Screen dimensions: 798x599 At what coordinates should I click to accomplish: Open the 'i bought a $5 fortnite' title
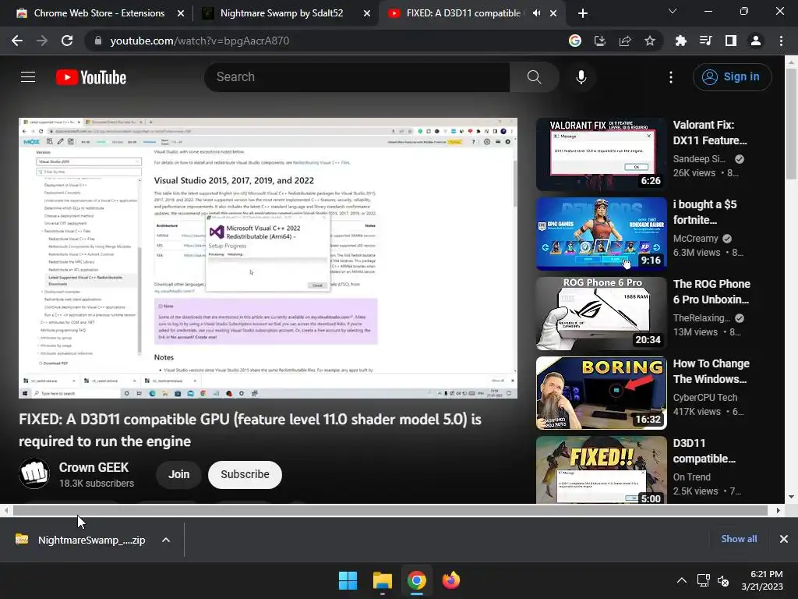point(704,212)
